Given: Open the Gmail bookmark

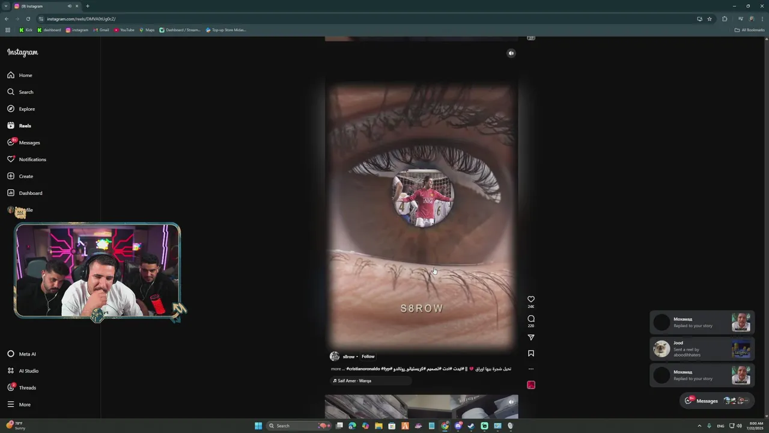Looking at the screenshot, I should (x=102, y=30).
